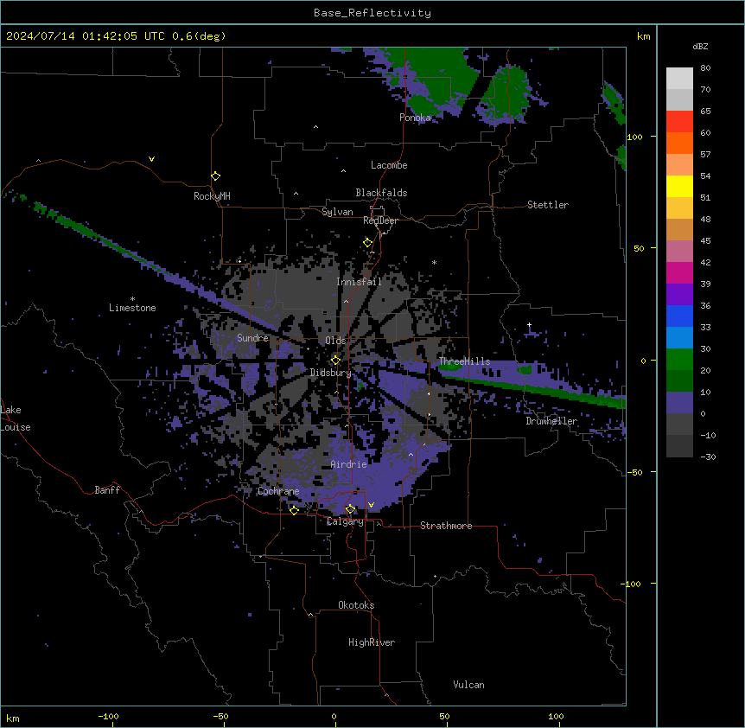The height and width of the screenshot is (728, 745).
Task: Click the Strathmore label
Action: [446, 526]
